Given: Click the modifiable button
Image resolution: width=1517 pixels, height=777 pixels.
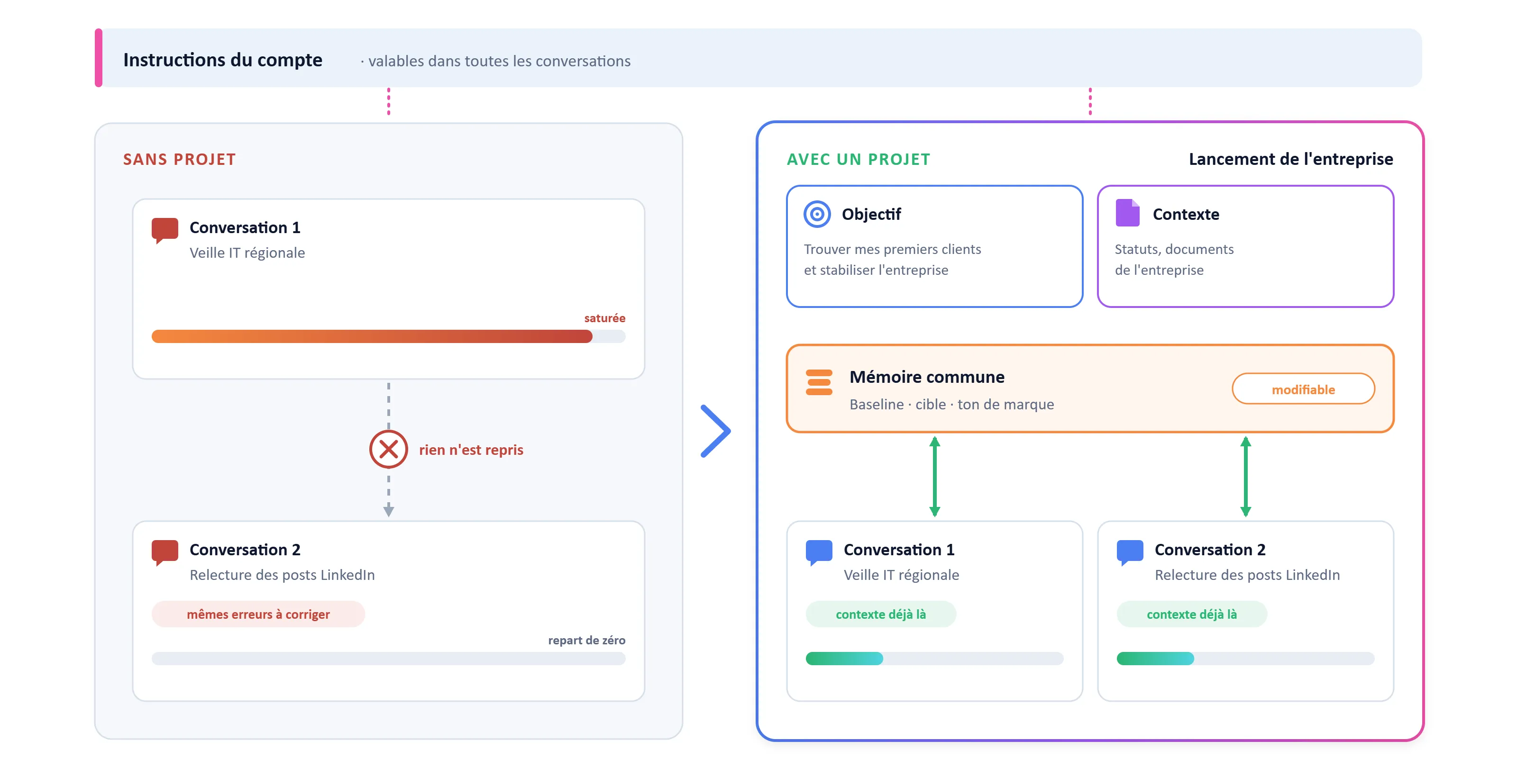Looking at the screenshot, I should click(1303, 389).
